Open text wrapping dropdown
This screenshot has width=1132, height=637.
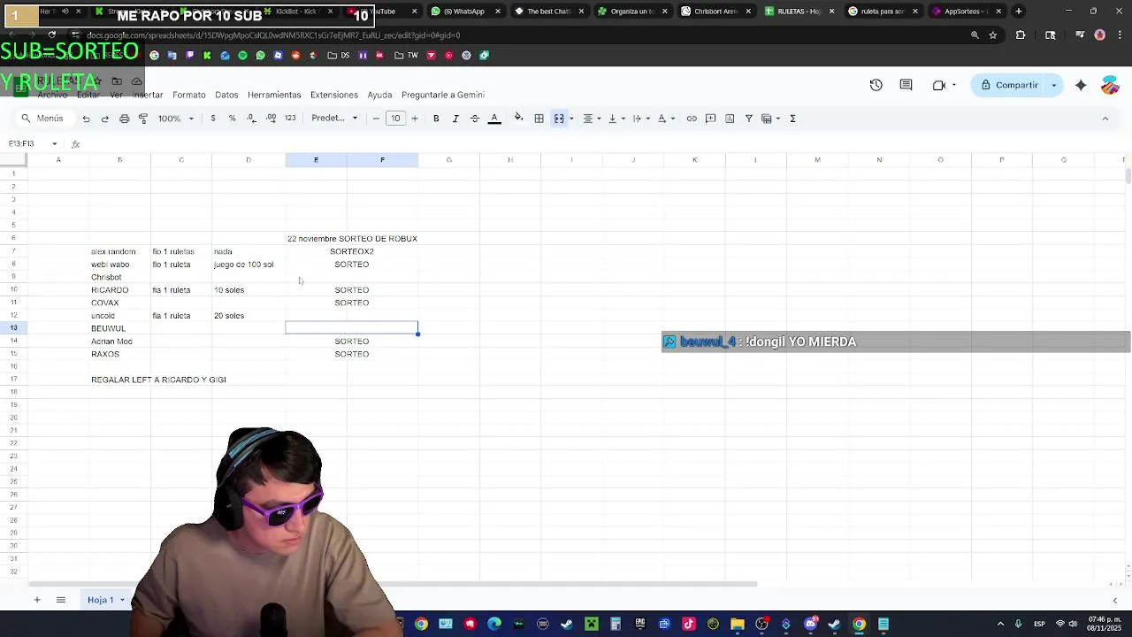pyautogui.click(x=640, y=119)
